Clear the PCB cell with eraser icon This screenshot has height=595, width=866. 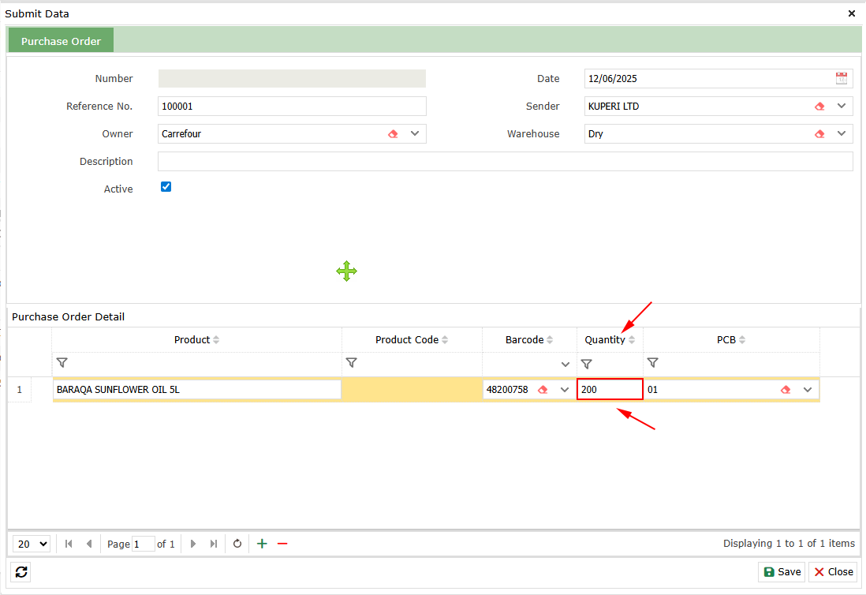[786, 390]
